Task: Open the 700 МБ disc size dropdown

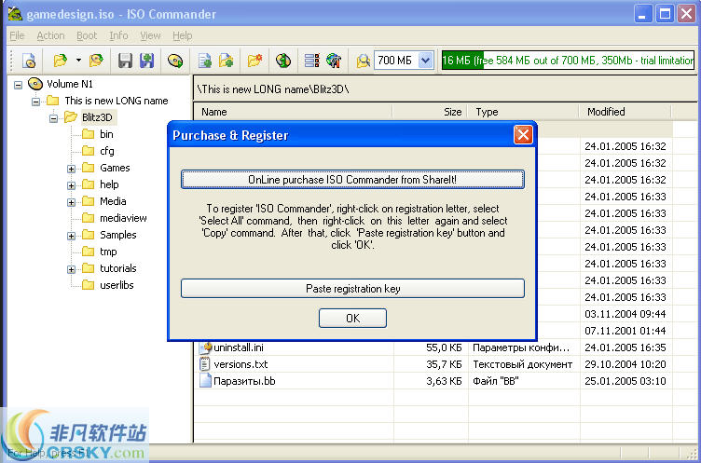Action: pyautogui.click(x=426, y=61)
